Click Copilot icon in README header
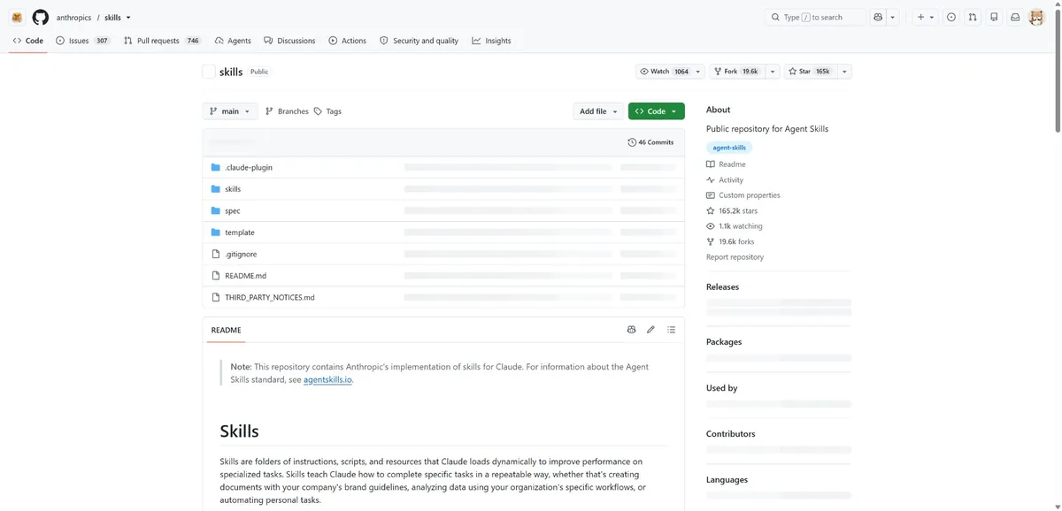 pos(631,330)
